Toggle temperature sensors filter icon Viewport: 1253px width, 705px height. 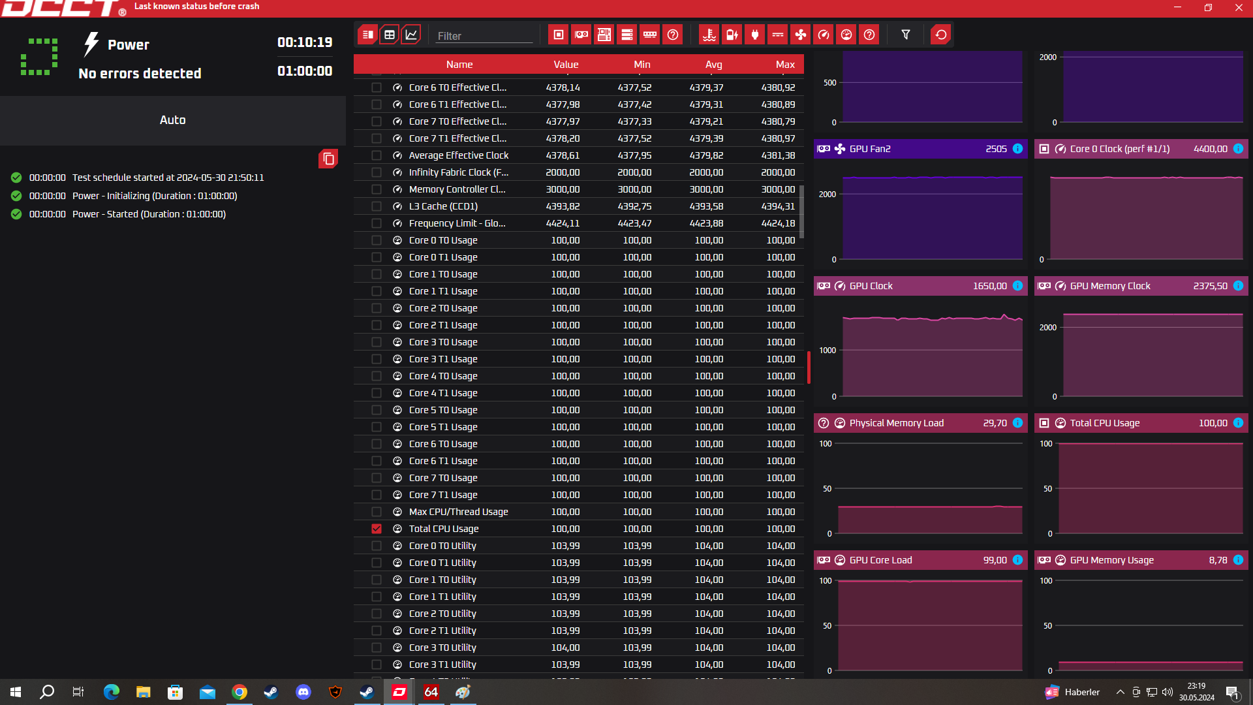(x=709, y=35)
